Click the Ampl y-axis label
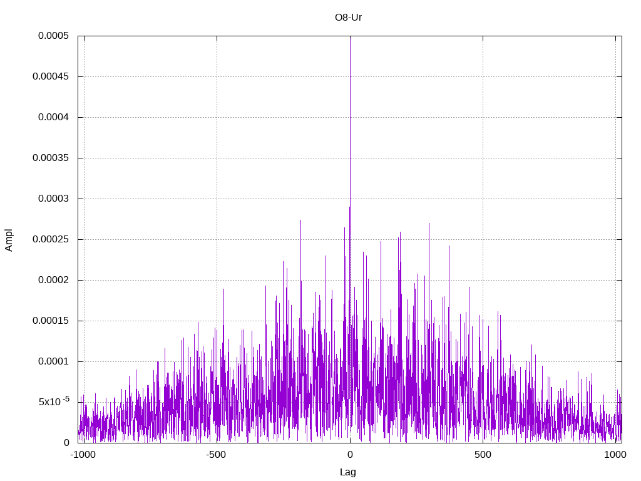The height and width of the screenshot is (481, 641). (x=9, y=240)
